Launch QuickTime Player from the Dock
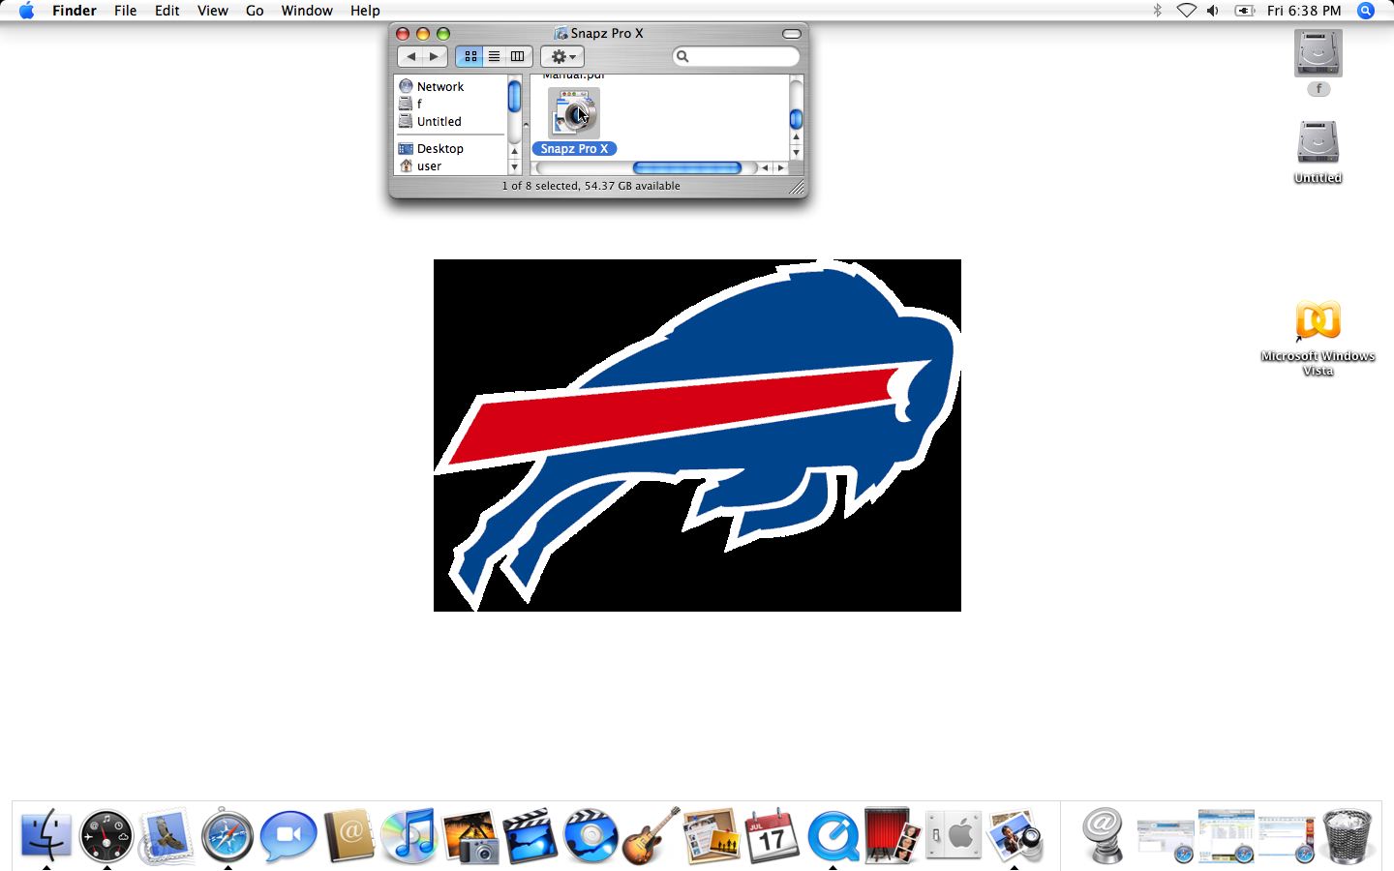Image resolution: width=1394 pixels, height=871 pixels. click(x=833, y=835)
